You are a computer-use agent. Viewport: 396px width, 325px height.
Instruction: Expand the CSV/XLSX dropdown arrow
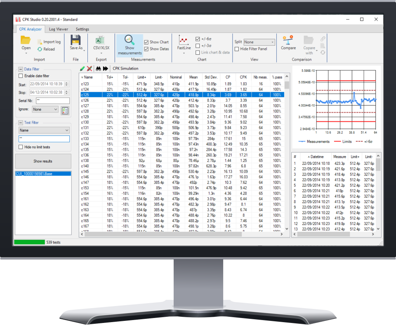point(101,53)
